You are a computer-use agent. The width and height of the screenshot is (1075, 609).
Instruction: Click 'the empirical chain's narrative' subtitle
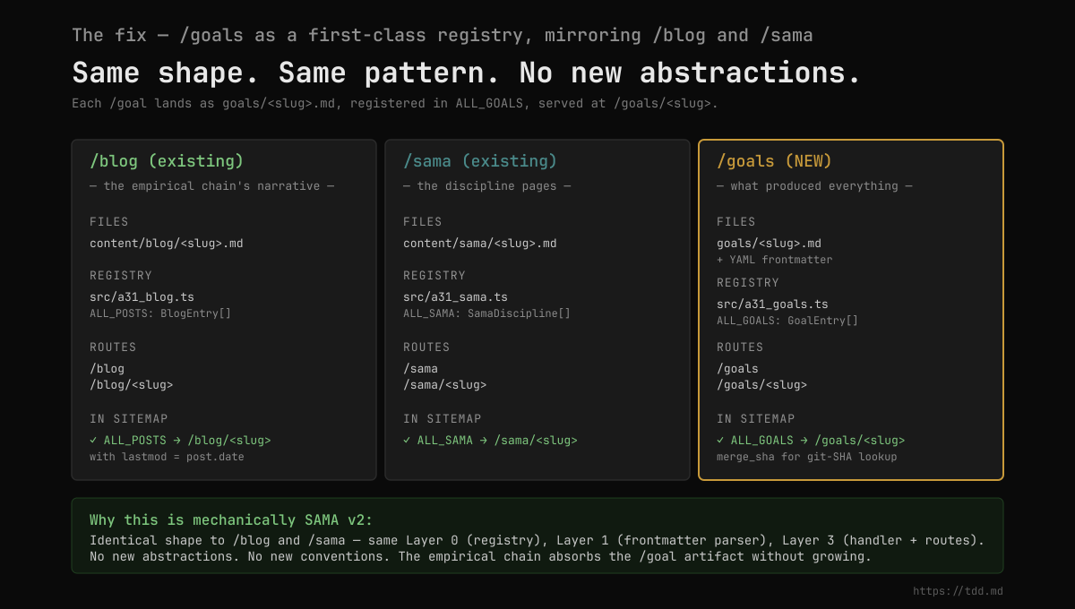pyautogui.click(x=211, y=186)
